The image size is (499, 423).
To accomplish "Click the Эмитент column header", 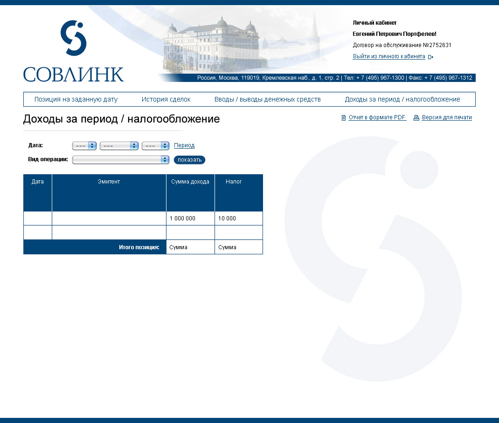I will [109, 182].
